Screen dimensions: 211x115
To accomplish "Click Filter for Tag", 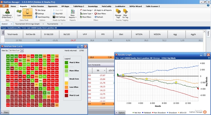I will coord(125,14).
